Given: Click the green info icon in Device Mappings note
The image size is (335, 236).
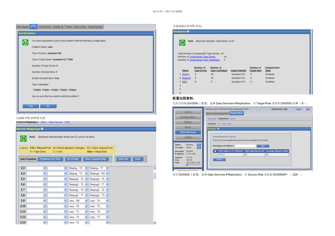Looking at the screenshot, I should click(23, 139).
